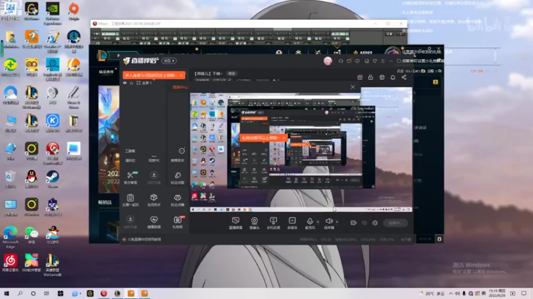The image size is (533, 299).
Task: Open the 礼物墙 gift wall tool
Action: coord(177,223)
